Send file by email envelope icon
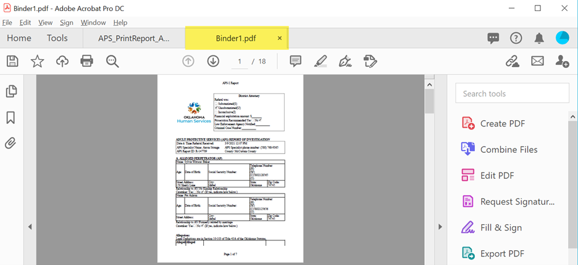578x265 pixels. pyautogui.click(x=537, y=61)
